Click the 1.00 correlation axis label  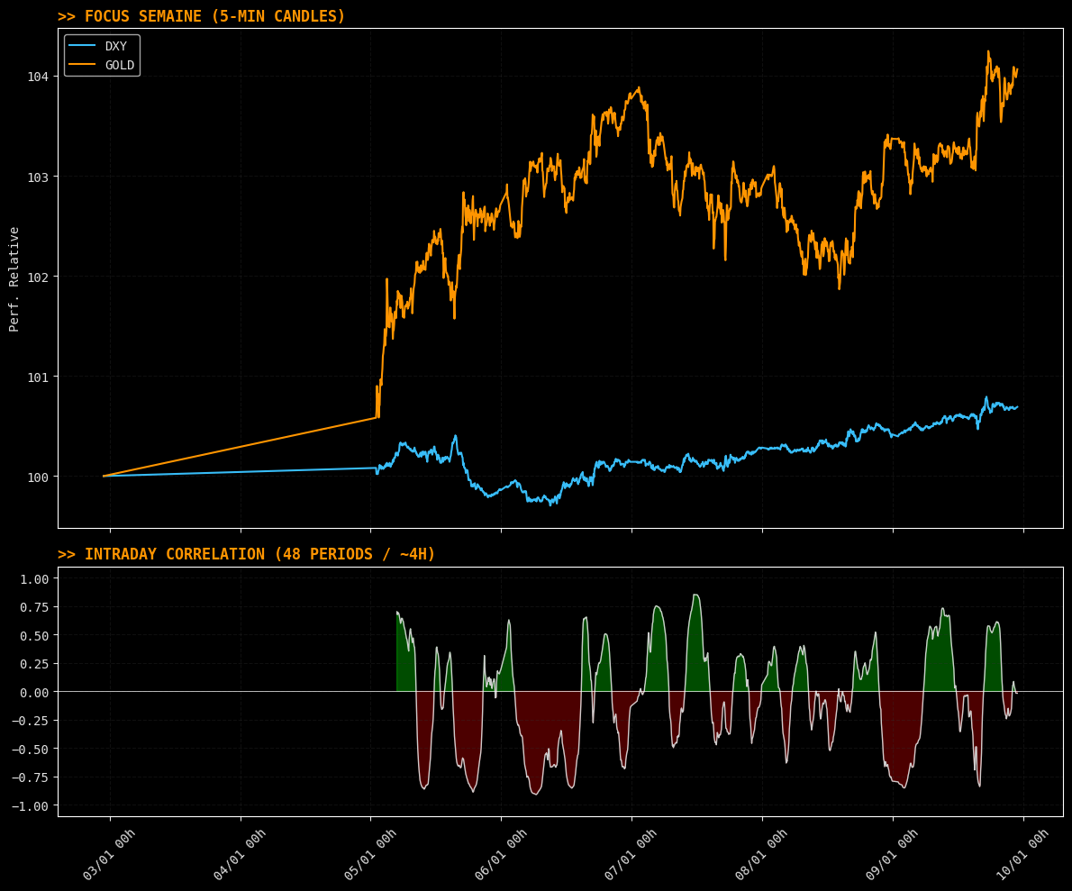tap(34, 579)
